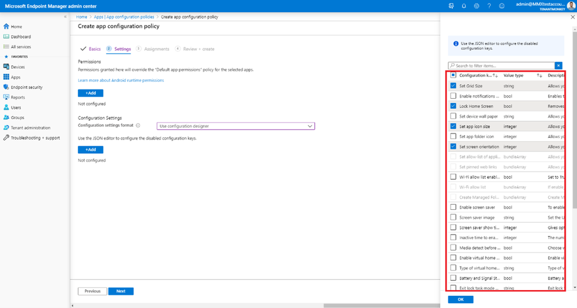This screenshot has width=577, height=308.
Task: Open Apps | App configuration policies breadcrumb
Action: tap(124, 17)
